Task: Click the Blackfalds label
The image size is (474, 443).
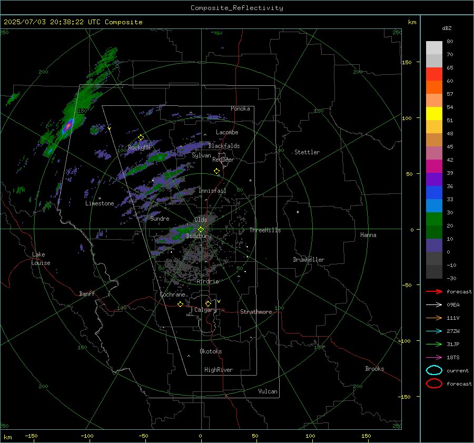Action: click(224, 146)
